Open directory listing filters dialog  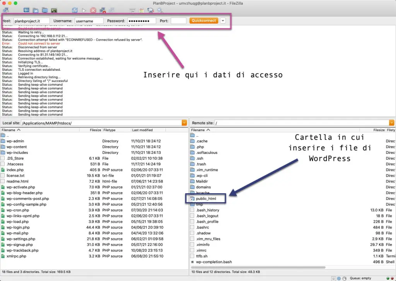point(132,10)
